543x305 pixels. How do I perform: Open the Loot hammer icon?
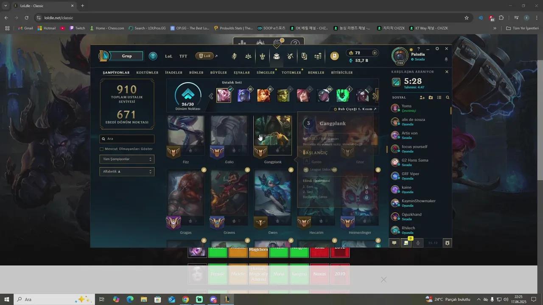291,56
